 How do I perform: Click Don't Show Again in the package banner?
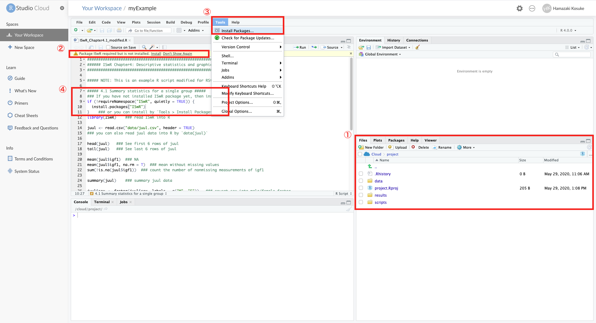click(x=178, y=53)
